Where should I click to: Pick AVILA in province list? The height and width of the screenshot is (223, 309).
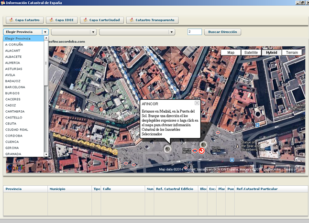23,75
